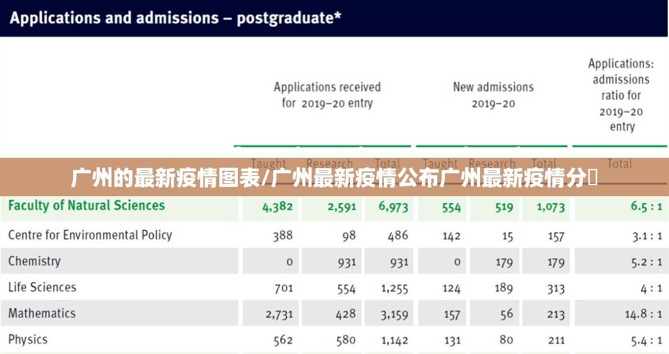
Task: Click the 'Applications: admissions ratio' column header
Action: point(621,95)
